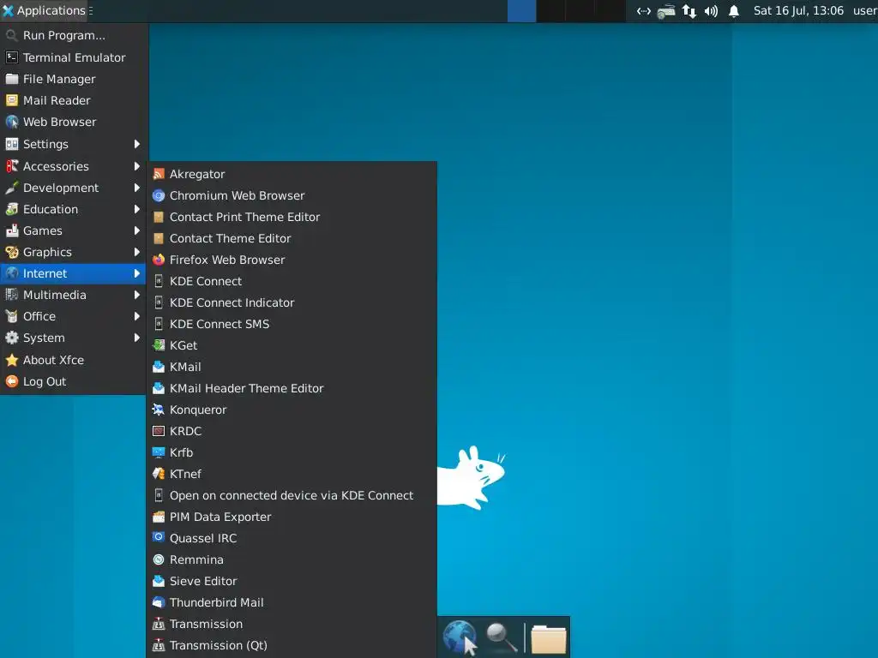
Task: Expand the Accessories submenu arrow
Action: tap(136, 166)
